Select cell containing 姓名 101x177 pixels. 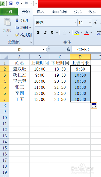[x=20, y=63]
